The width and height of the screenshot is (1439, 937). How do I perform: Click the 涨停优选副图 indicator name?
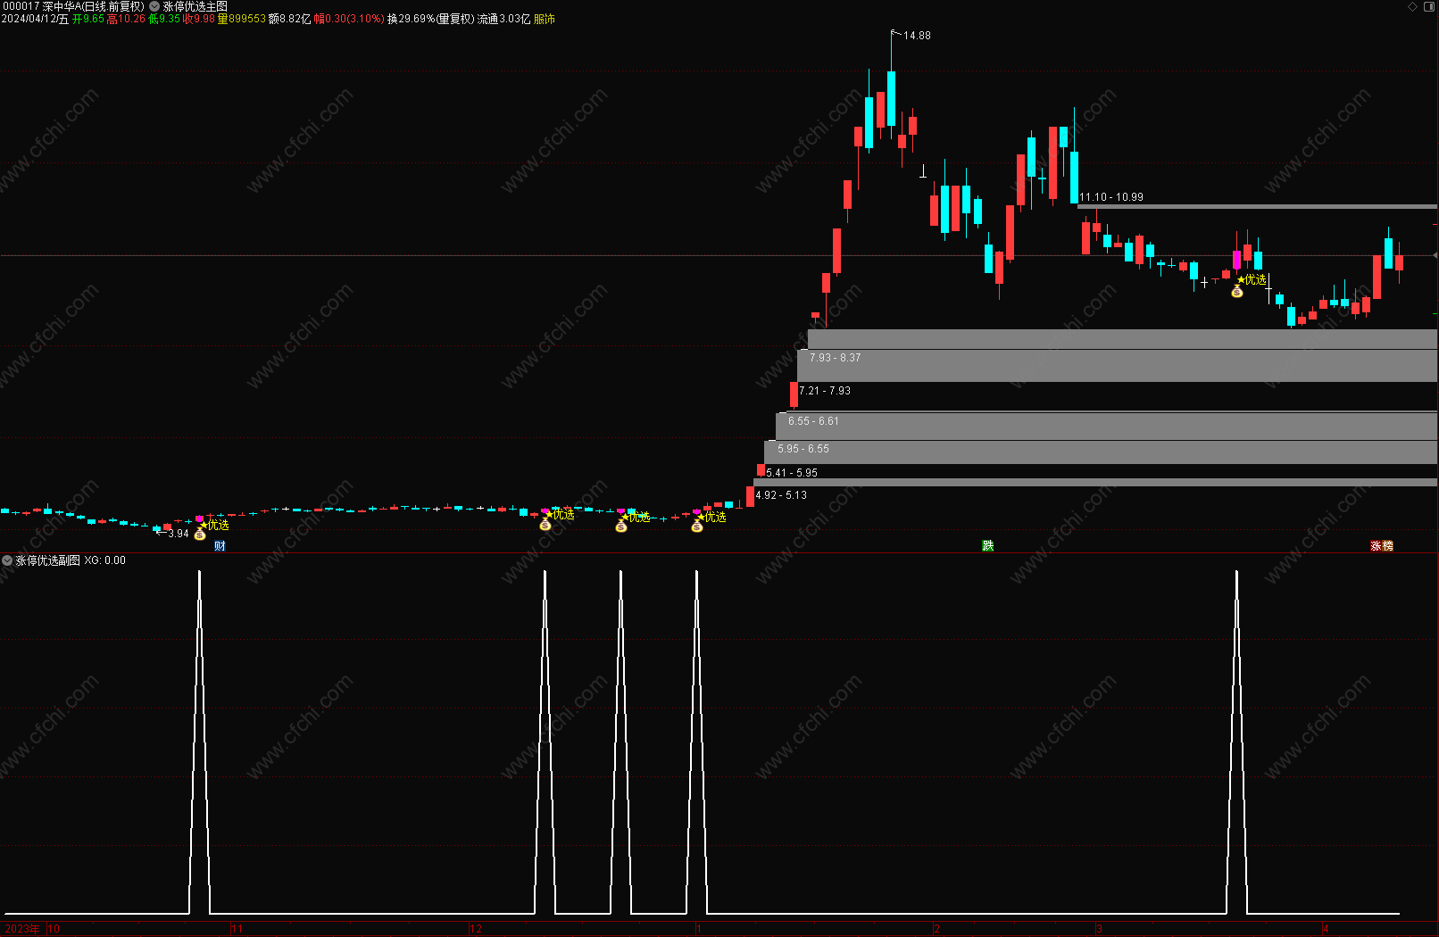click(x=47, y=560)
